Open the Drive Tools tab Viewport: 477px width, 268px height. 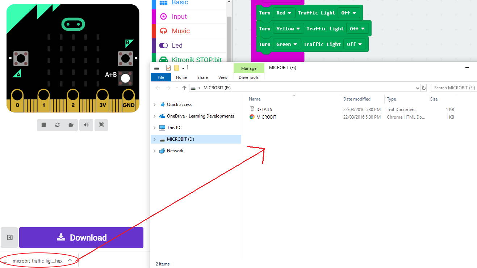[x=249, y=77]
